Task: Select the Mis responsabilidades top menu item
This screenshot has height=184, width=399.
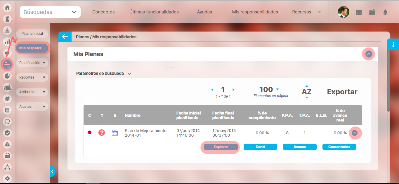Action: coord(255,12)
